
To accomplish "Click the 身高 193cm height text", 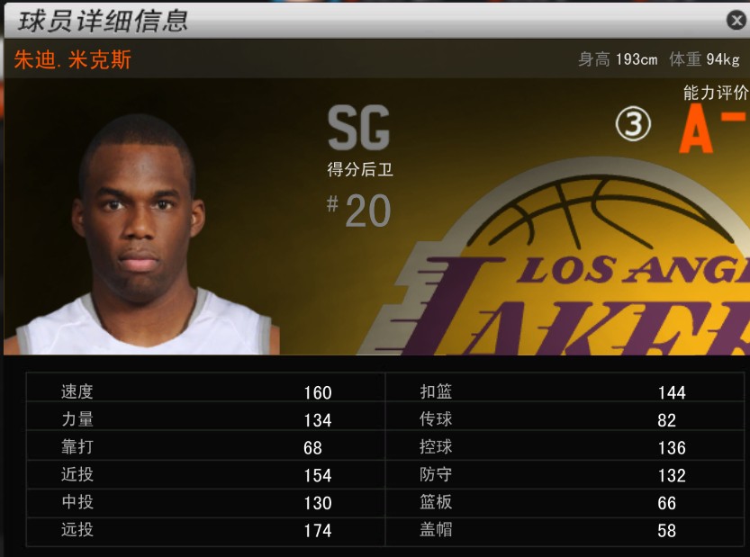I will tap(618, 59).
